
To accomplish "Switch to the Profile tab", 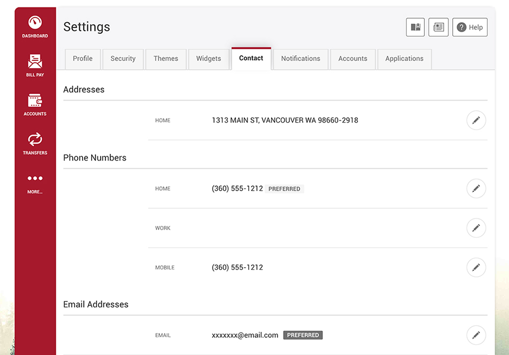I will (83, 59).
